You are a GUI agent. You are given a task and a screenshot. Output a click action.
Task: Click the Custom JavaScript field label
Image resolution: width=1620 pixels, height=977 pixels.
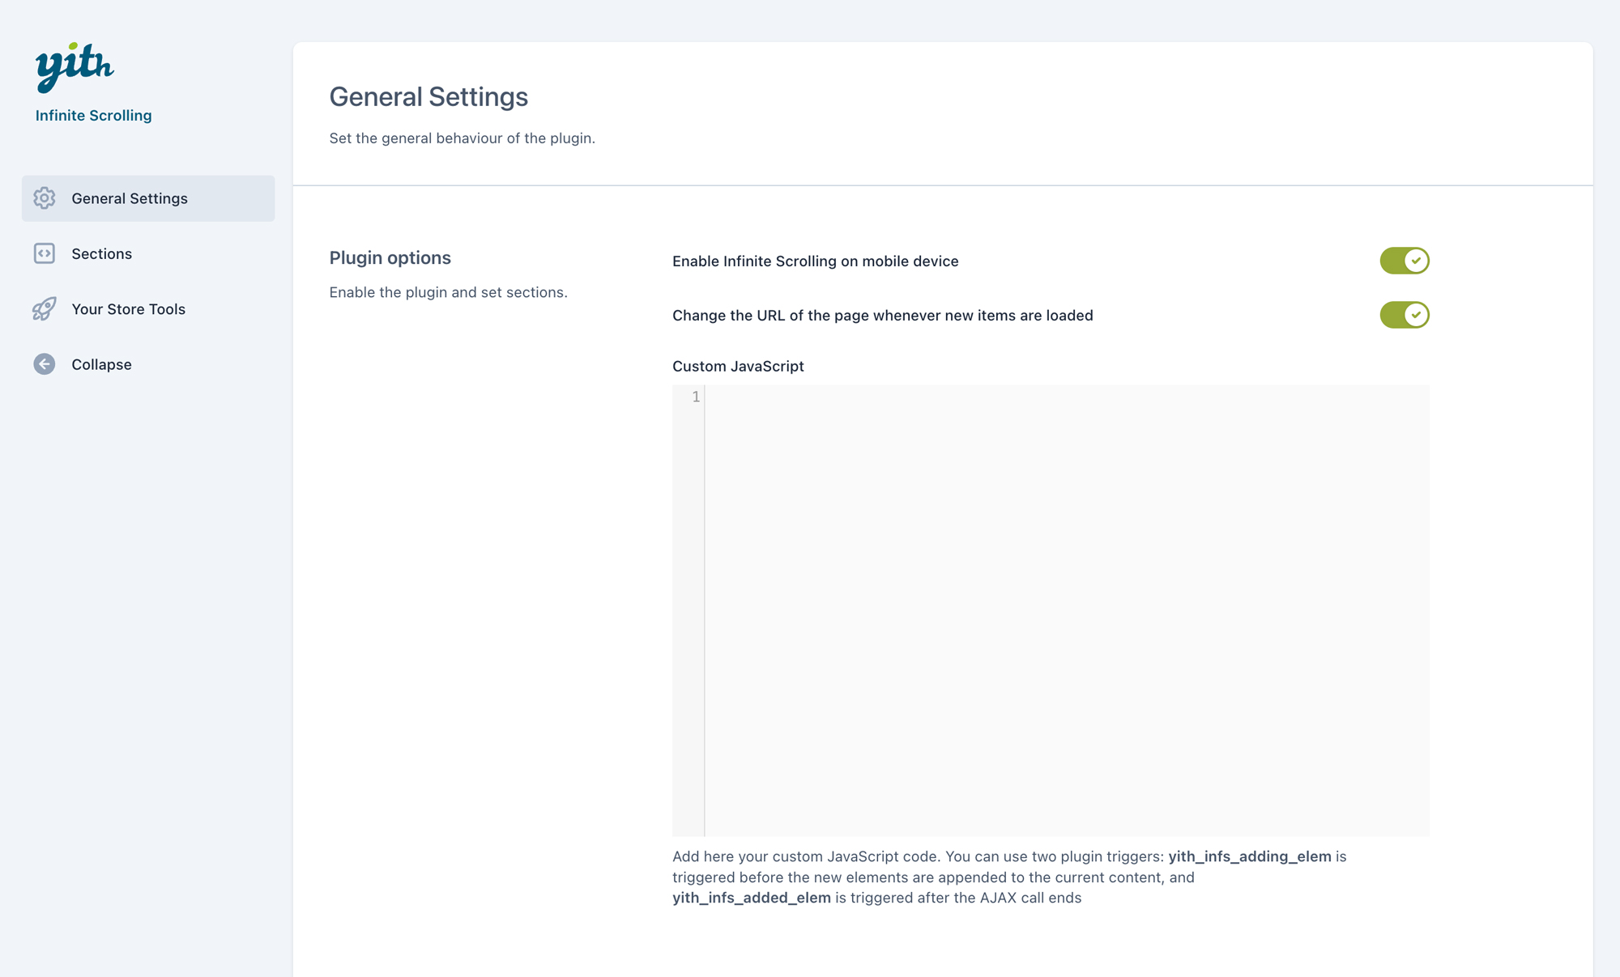tap(737, 367)
